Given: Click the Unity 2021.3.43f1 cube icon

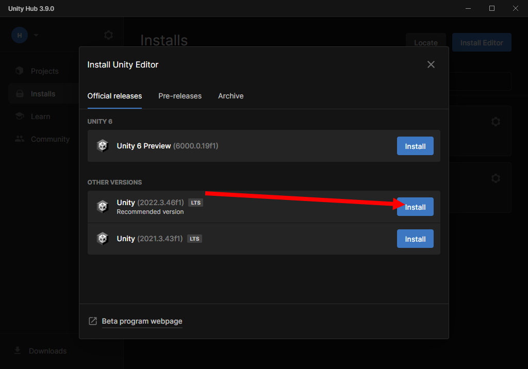Looking at the screenshot, I should point(103,239).
